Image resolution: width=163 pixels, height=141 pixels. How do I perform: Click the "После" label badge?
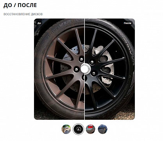coord(127,23)
